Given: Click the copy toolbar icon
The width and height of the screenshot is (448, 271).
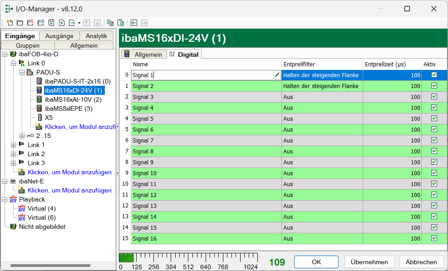Looking at the screenshot, I should click(x=110, y=22).
